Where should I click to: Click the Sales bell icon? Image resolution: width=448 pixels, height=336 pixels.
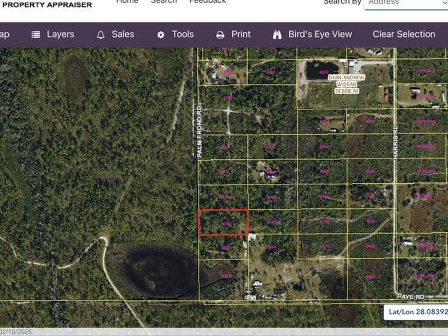[101, 35]
